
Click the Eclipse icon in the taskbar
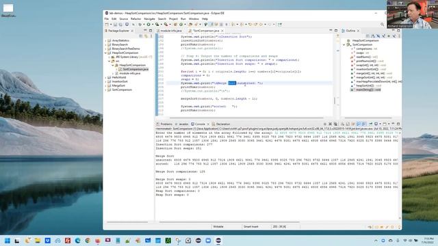pos(218,241)
